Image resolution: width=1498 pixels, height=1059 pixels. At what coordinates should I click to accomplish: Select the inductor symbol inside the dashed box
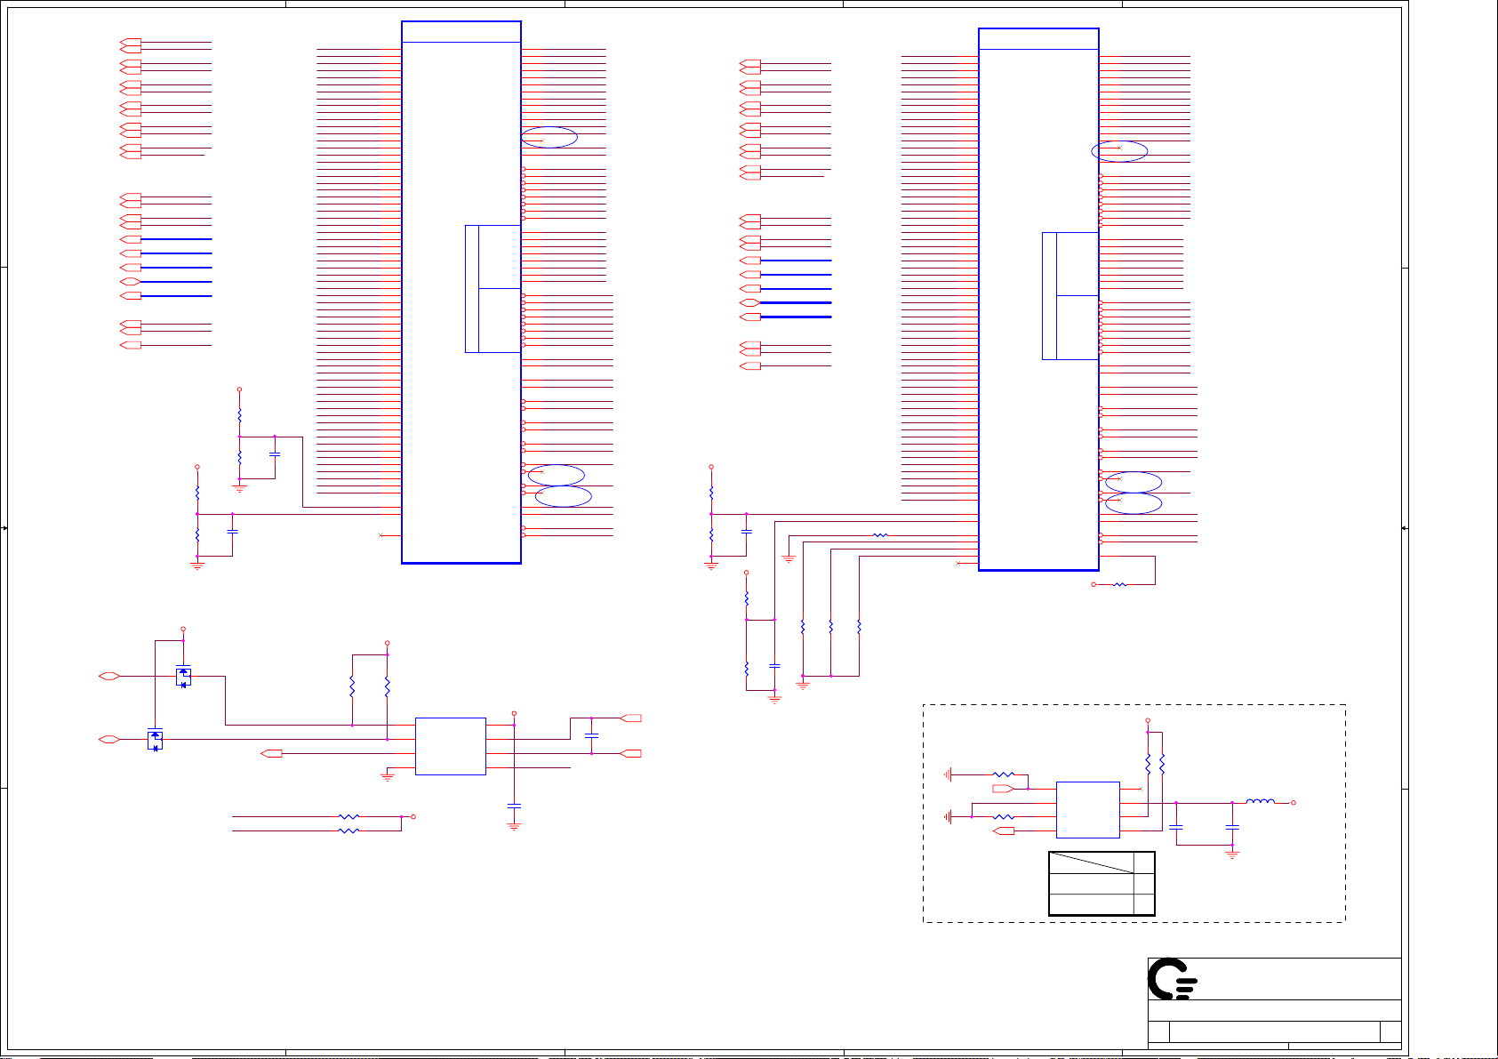point(1260,802)
